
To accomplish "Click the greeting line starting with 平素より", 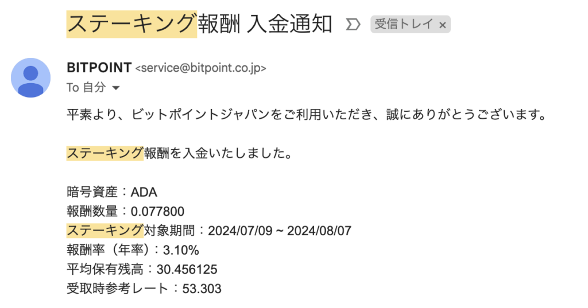I will pos(307,115).
